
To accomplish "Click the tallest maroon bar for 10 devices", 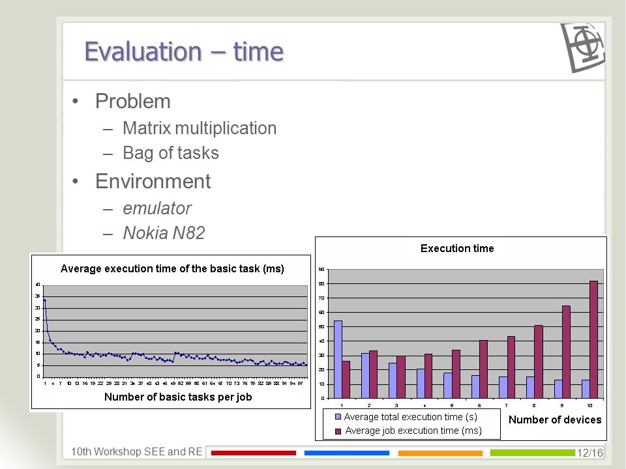I will [593, 339].
